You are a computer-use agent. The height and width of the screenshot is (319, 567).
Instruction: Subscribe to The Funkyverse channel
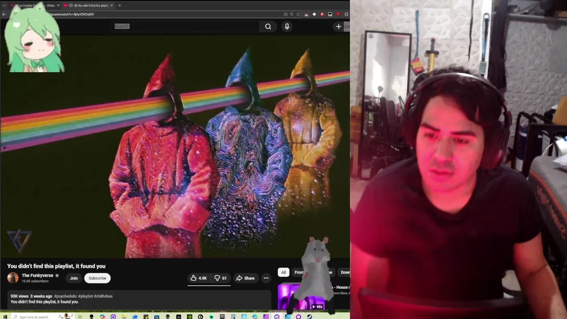(x=97, y=278)
